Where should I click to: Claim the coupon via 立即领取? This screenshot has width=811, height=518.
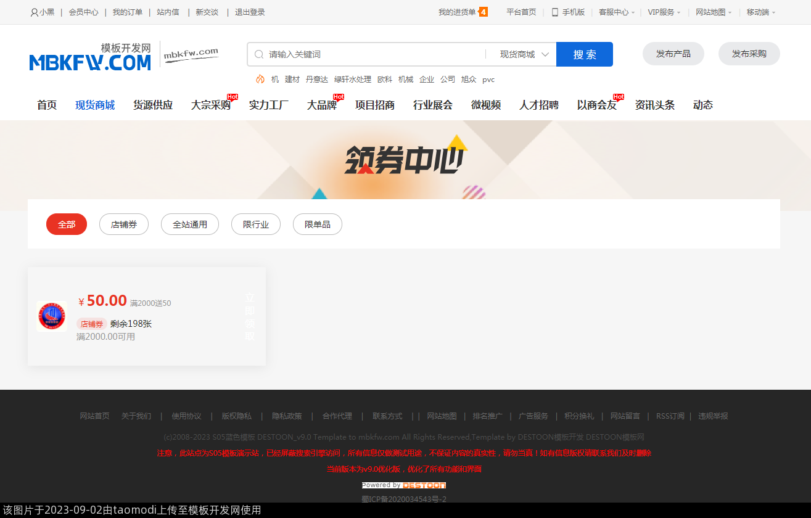pyautogui.click(x=250, y=317)
